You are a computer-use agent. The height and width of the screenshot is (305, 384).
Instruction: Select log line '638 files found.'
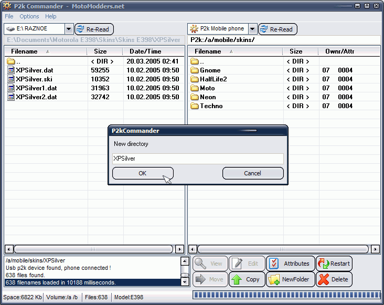(92, 275)
